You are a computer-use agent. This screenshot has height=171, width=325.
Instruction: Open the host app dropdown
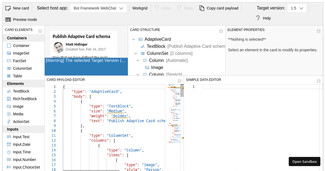[x=98, y=8]
